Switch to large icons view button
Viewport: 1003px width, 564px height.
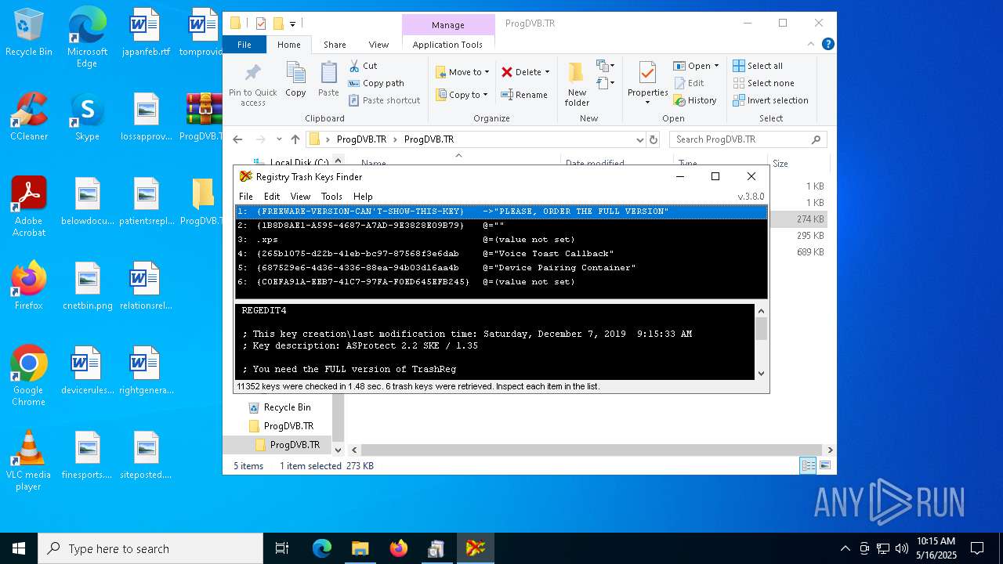(x=824, y=465)
